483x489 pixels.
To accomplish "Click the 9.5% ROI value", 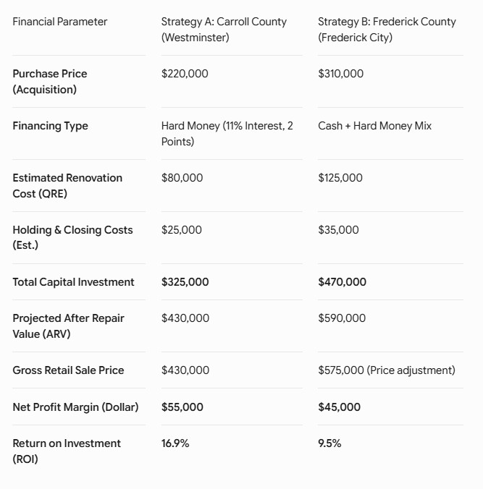I will (x=329, y=443).
